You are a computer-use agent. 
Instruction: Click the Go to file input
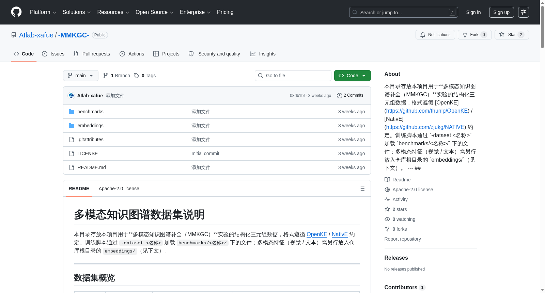(293, 76)
